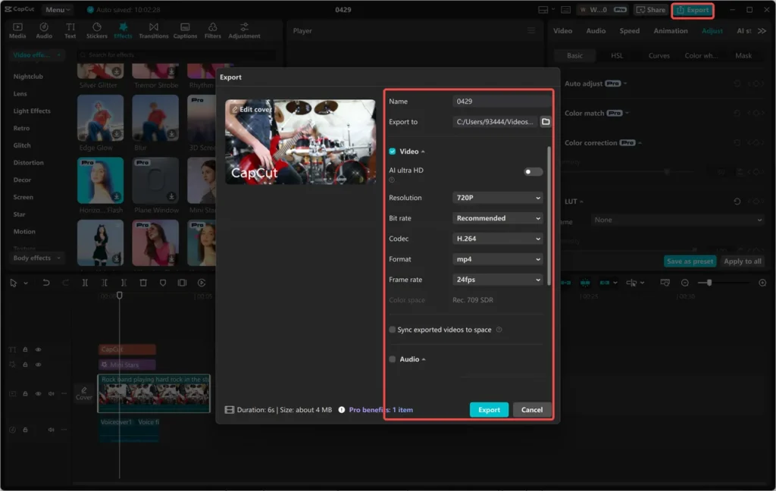Switch to the Video inspector tab
776x491 pixels.
pyautogui.click(x=563, y=30)
